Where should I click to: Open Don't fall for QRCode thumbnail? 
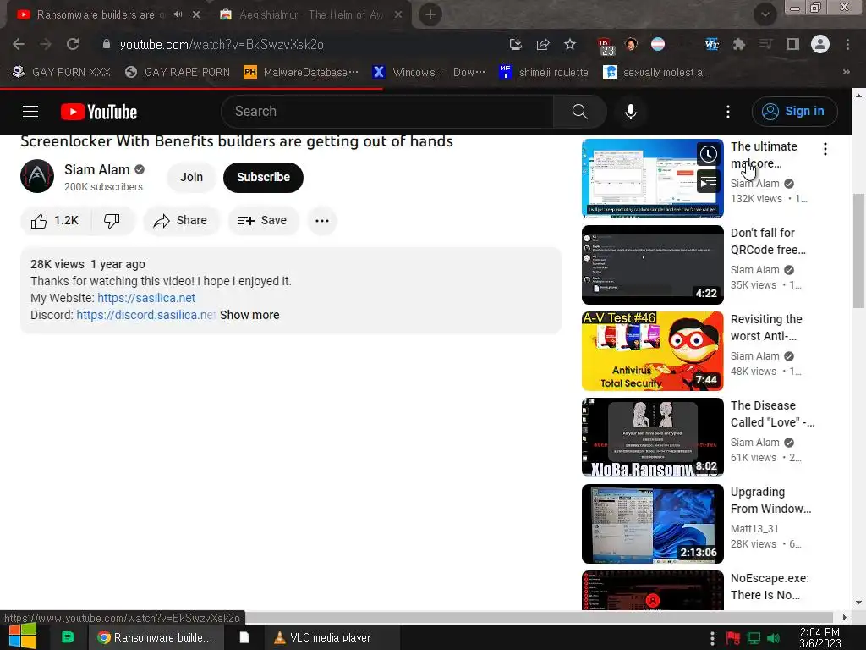point(652,265)
